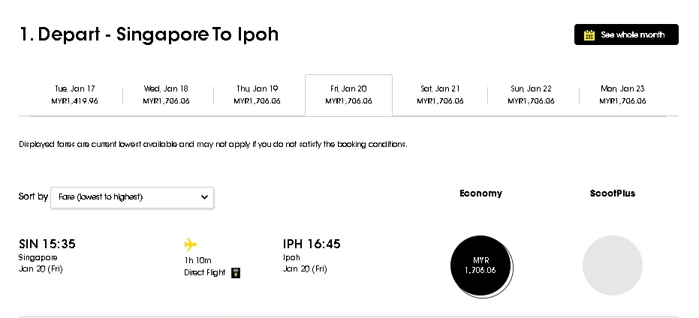
Task: Click the Sort by dropdown chevron arrow
Action: click(205, 197)
